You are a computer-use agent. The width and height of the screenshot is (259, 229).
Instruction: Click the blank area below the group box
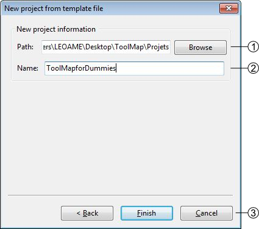[121, 138]
